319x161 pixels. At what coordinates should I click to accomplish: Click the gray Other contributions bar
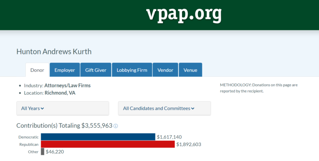(x=42, y=151)
